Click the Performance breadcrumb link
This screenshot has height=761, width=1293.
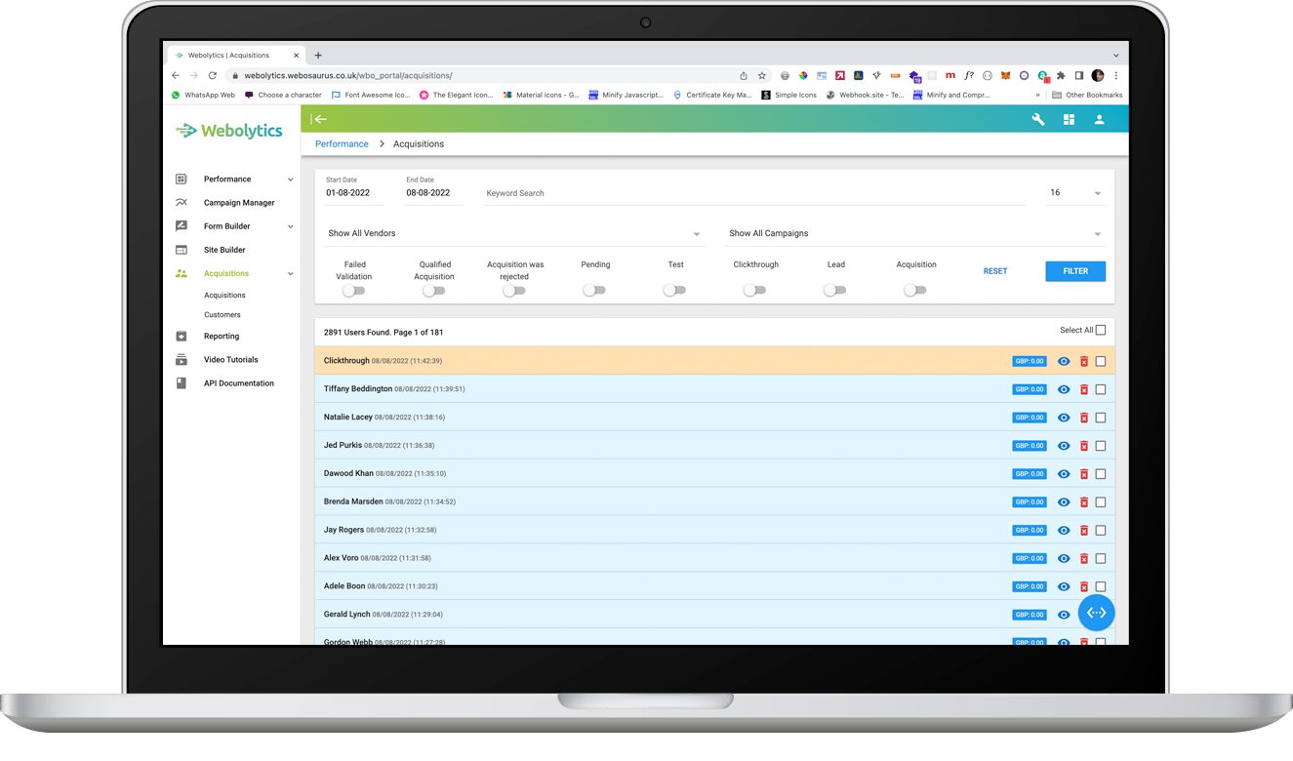tap(342, 144)
